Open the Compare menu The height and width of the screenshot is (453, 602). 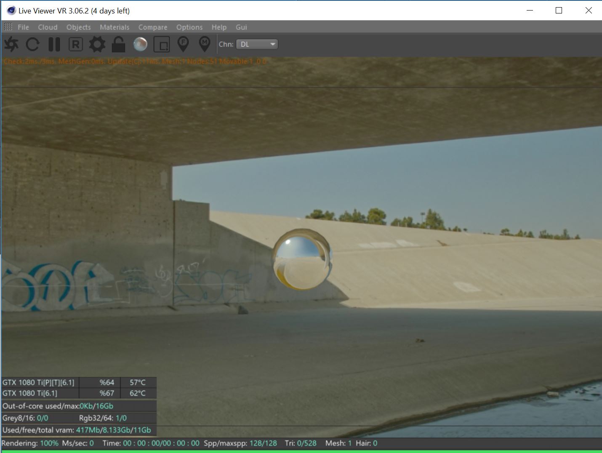point(153,27)
